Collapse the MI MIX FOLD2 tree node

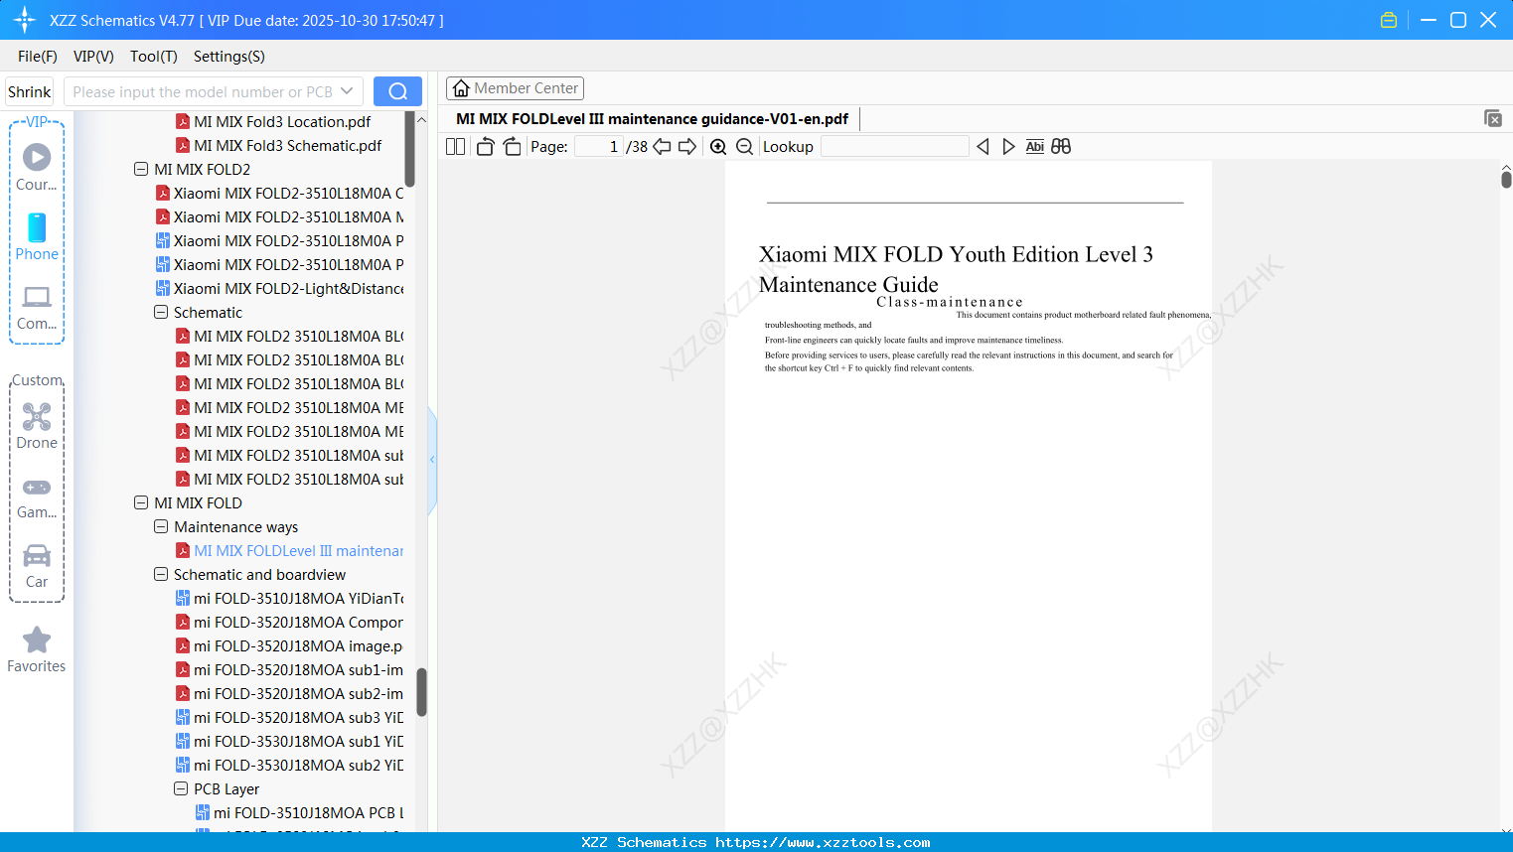tap(141, 170)
